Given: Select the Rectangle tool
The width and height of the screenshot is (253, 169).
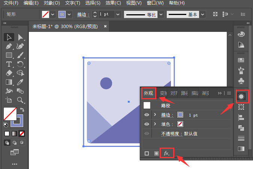Looking at the screenshot, I should 9,55.
